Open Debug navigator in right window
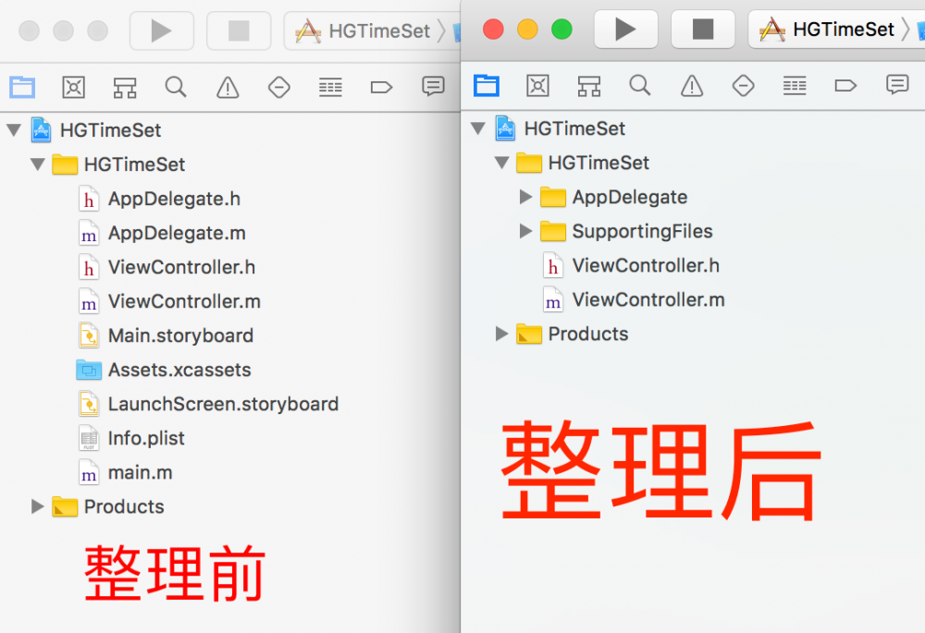The height and width of the screenshot is (633, 925). (795, 85)
